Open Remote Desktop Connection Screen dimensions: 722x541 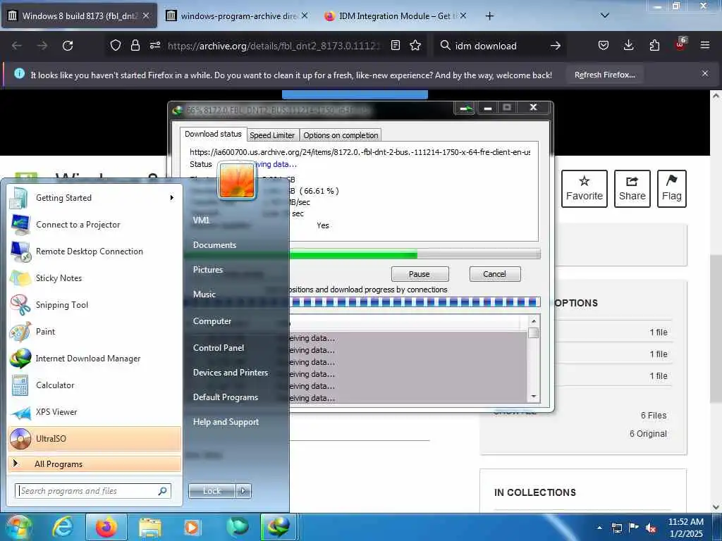click(94, 251)
